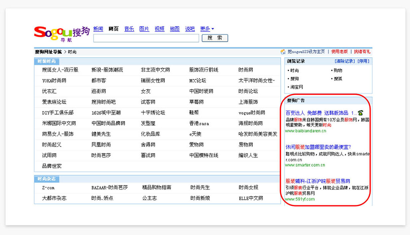Expand the 更多 dropdown menu
The width and height of the screenshot is (410, 235).
pos(207,29)
